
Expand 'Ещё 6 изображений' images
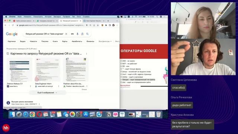pyautogui.click(x=47, y=93)
